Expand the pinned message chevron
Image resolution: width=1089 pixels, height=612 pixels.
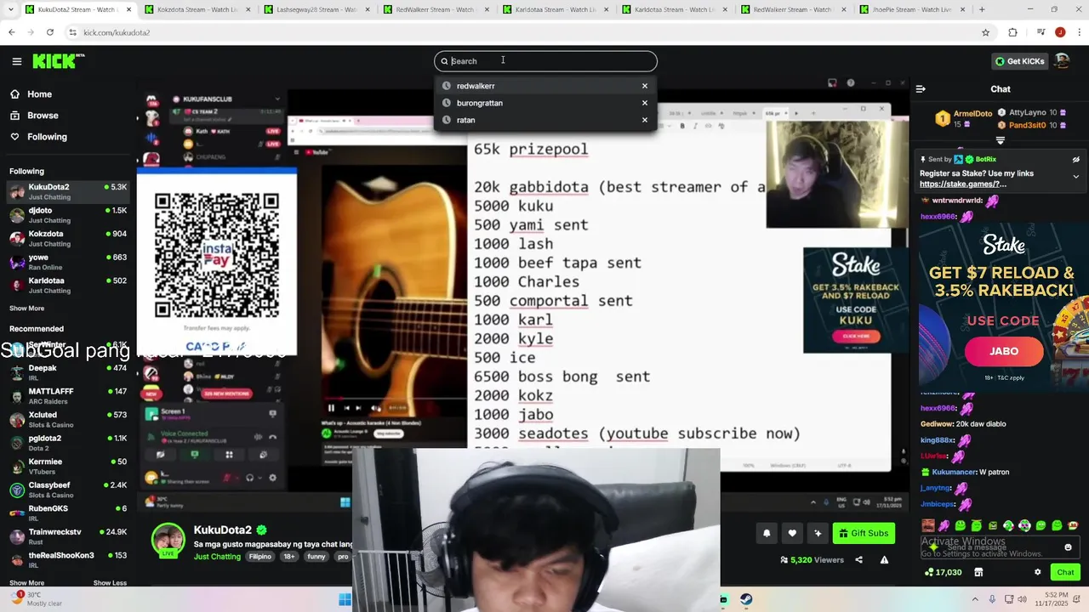(x=1075, y=177)
